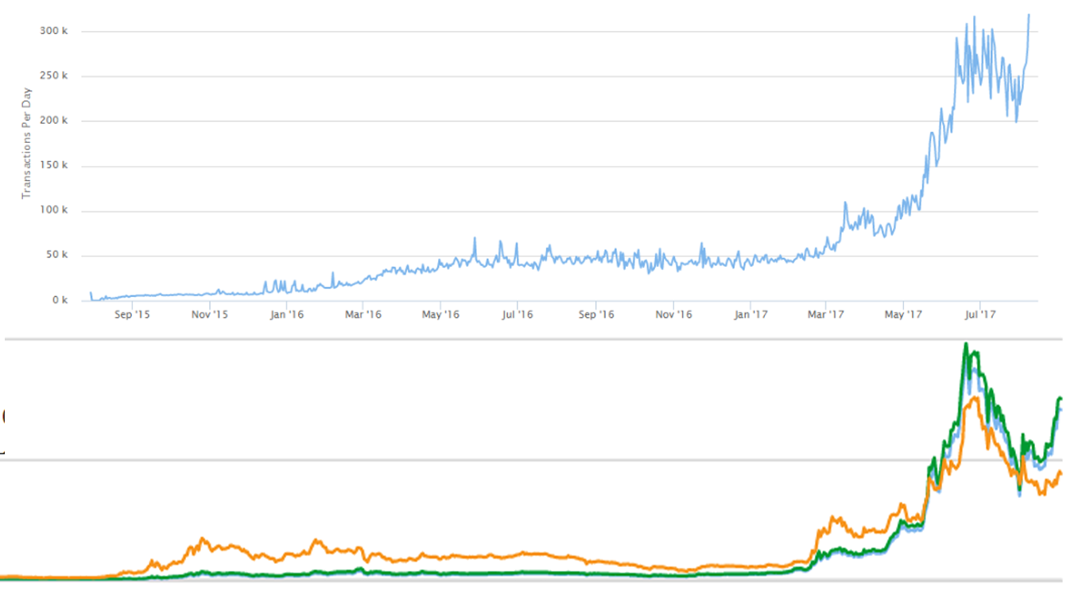Click the "Mar '17" date label
1086x610 pixels.
827,315
